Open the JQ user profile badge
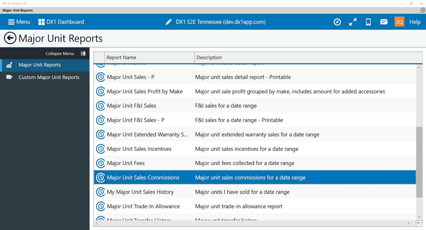The height and width of the screenshot is (230, 426). coord(399,22)
